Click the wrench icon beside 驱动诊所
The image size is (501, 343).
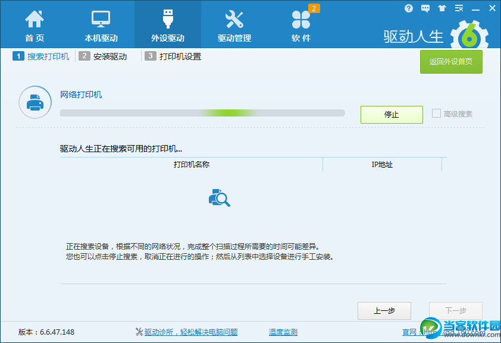click(139, 332)
